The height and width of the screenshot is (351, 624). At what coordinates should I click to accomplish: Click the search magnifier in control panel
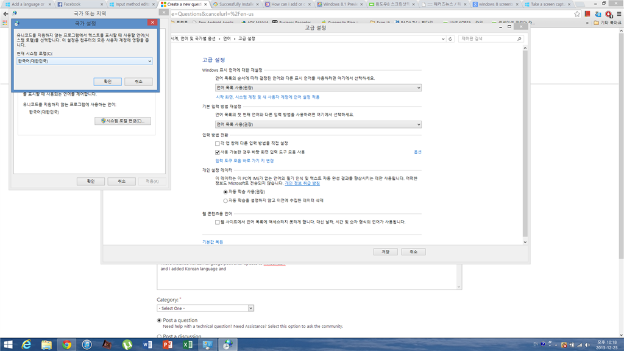coord(519,38)
